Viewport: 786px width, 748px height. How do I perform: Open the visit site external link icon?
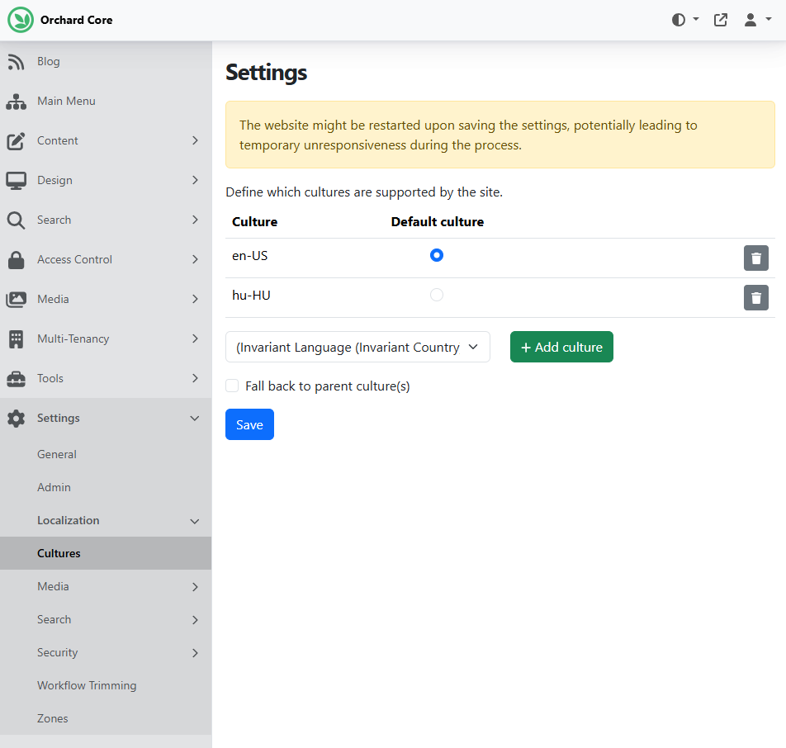[x=720, y=20]
